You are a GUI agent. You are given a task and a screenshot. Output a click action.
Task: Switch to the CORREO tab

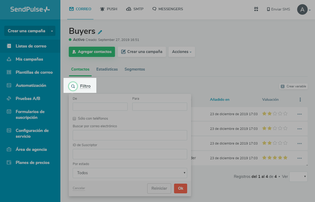click(80, 9)
